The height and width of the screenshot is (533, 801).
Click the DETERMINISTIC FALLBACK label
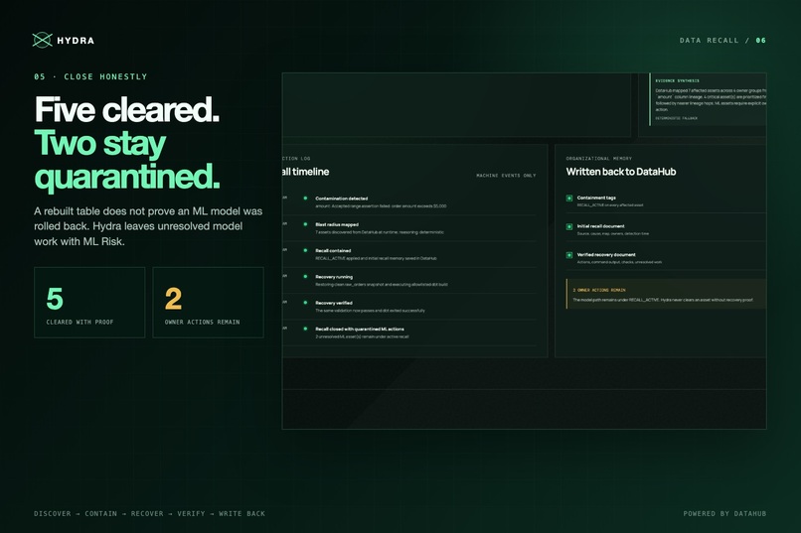tap(677, 118)
